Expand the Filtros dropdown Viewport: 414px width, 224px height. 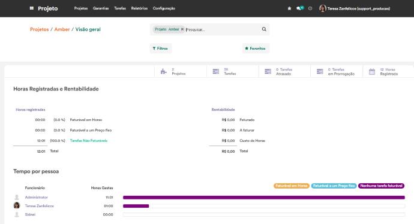tap(160, 49)
